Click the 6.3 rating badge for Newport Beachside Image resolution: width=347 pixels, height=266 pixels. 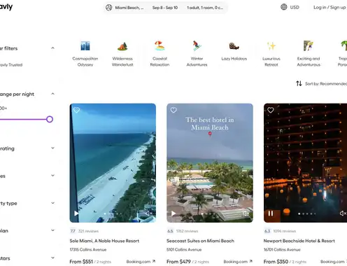click(x=267, y=231)
